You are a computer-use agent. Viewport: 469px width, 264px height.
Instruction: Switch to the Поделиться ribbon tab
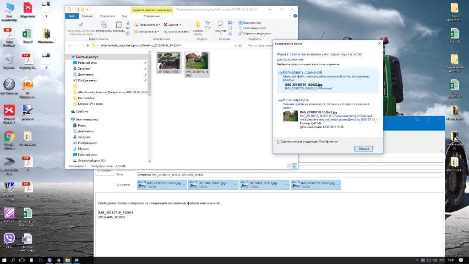tap(107, 16)
